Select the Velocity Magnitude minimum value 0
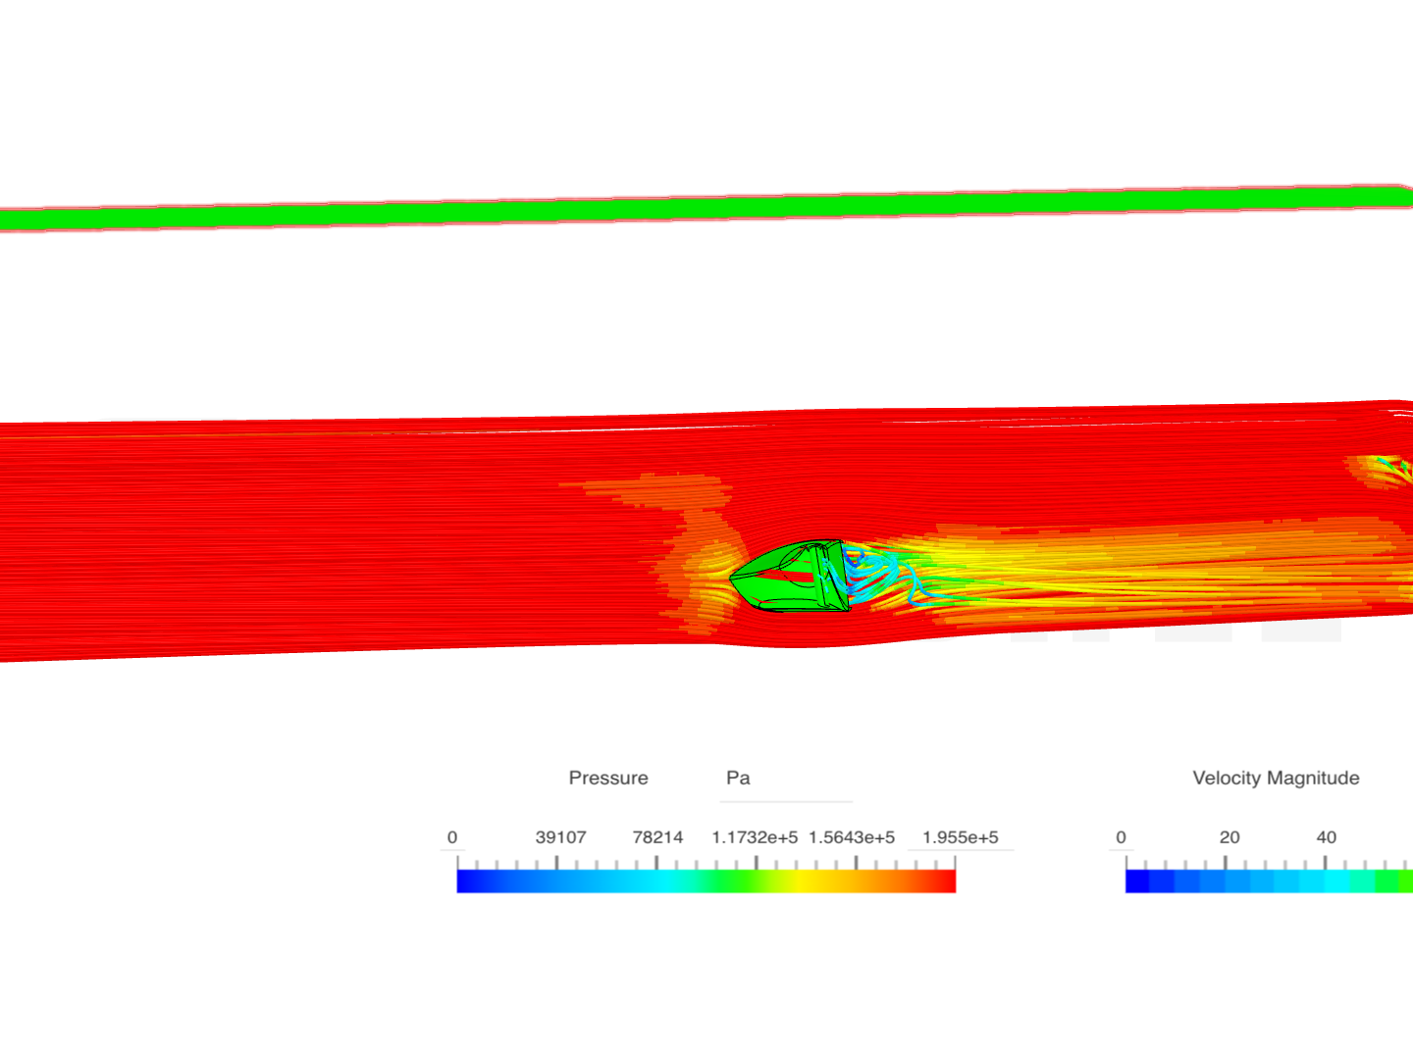The image size is (1413, 1059). pos(1122,837)
